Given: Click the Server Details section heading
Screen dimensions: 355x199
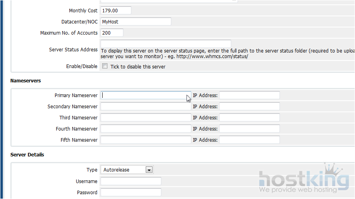Looking at the screenshot, I should [x=27, y=154].
